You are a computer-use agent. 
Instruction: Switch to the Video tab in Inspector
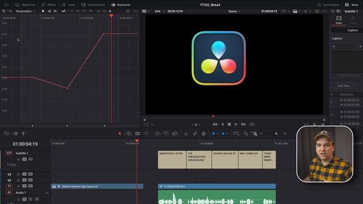point(339,20)
